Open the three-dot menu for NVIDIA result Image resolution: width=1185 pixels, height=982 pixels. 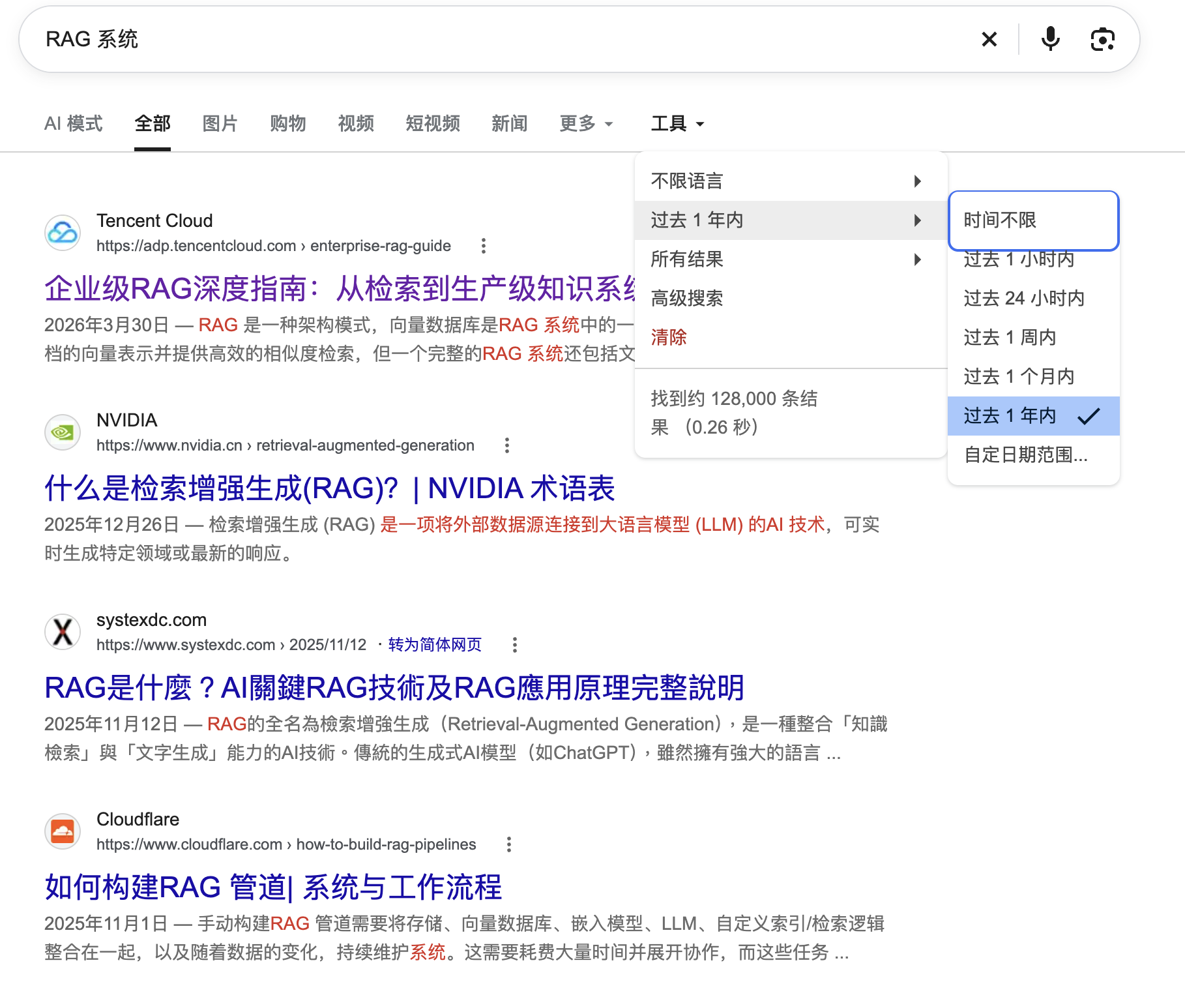506,445
